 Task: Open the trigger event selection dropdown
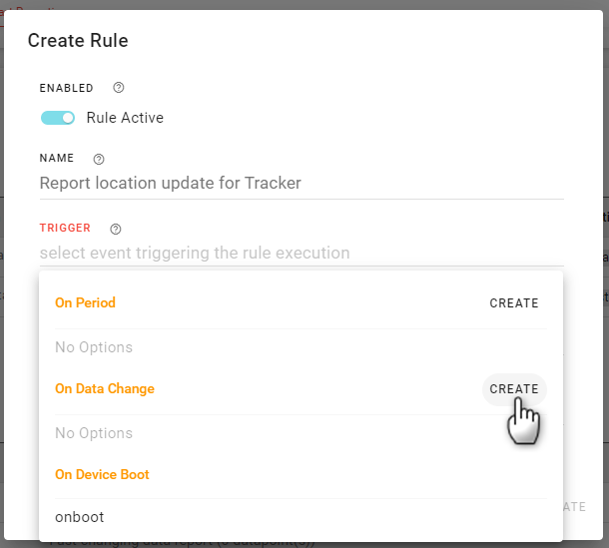tap(300, 253)
